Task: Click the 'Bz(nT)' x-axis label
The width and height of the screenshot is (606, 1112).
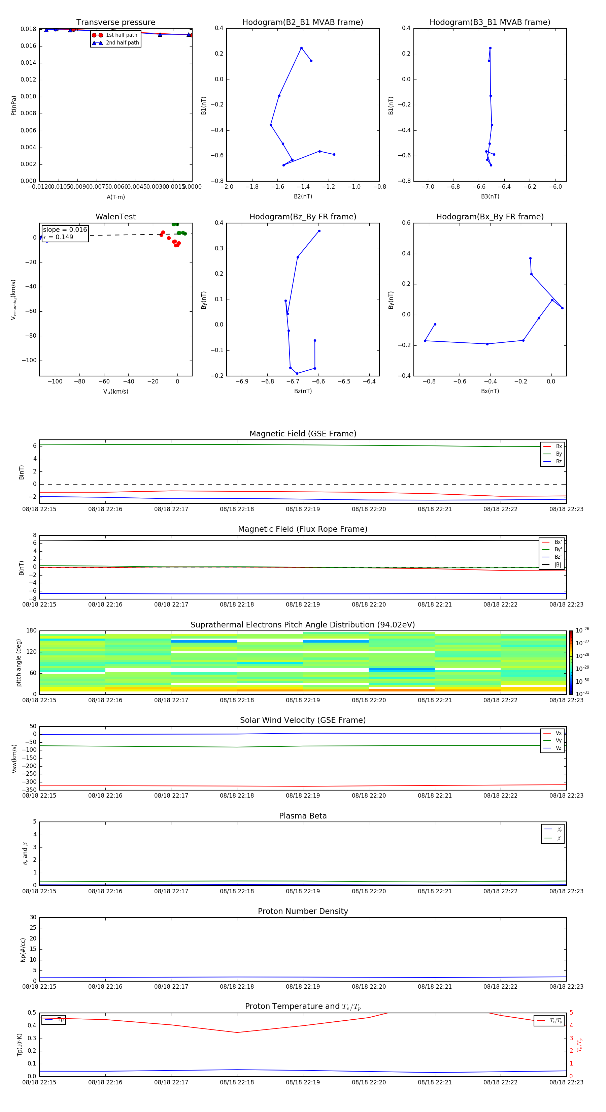Action: click(x=303, y=391)
